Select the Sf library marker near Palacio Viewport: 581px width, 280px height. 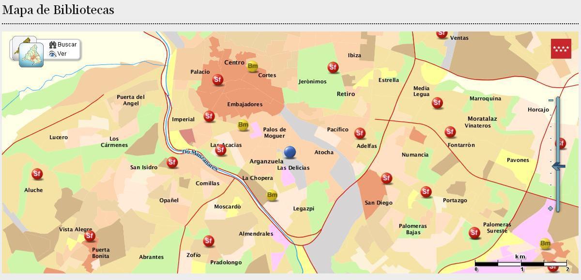[x=218, y=79]
